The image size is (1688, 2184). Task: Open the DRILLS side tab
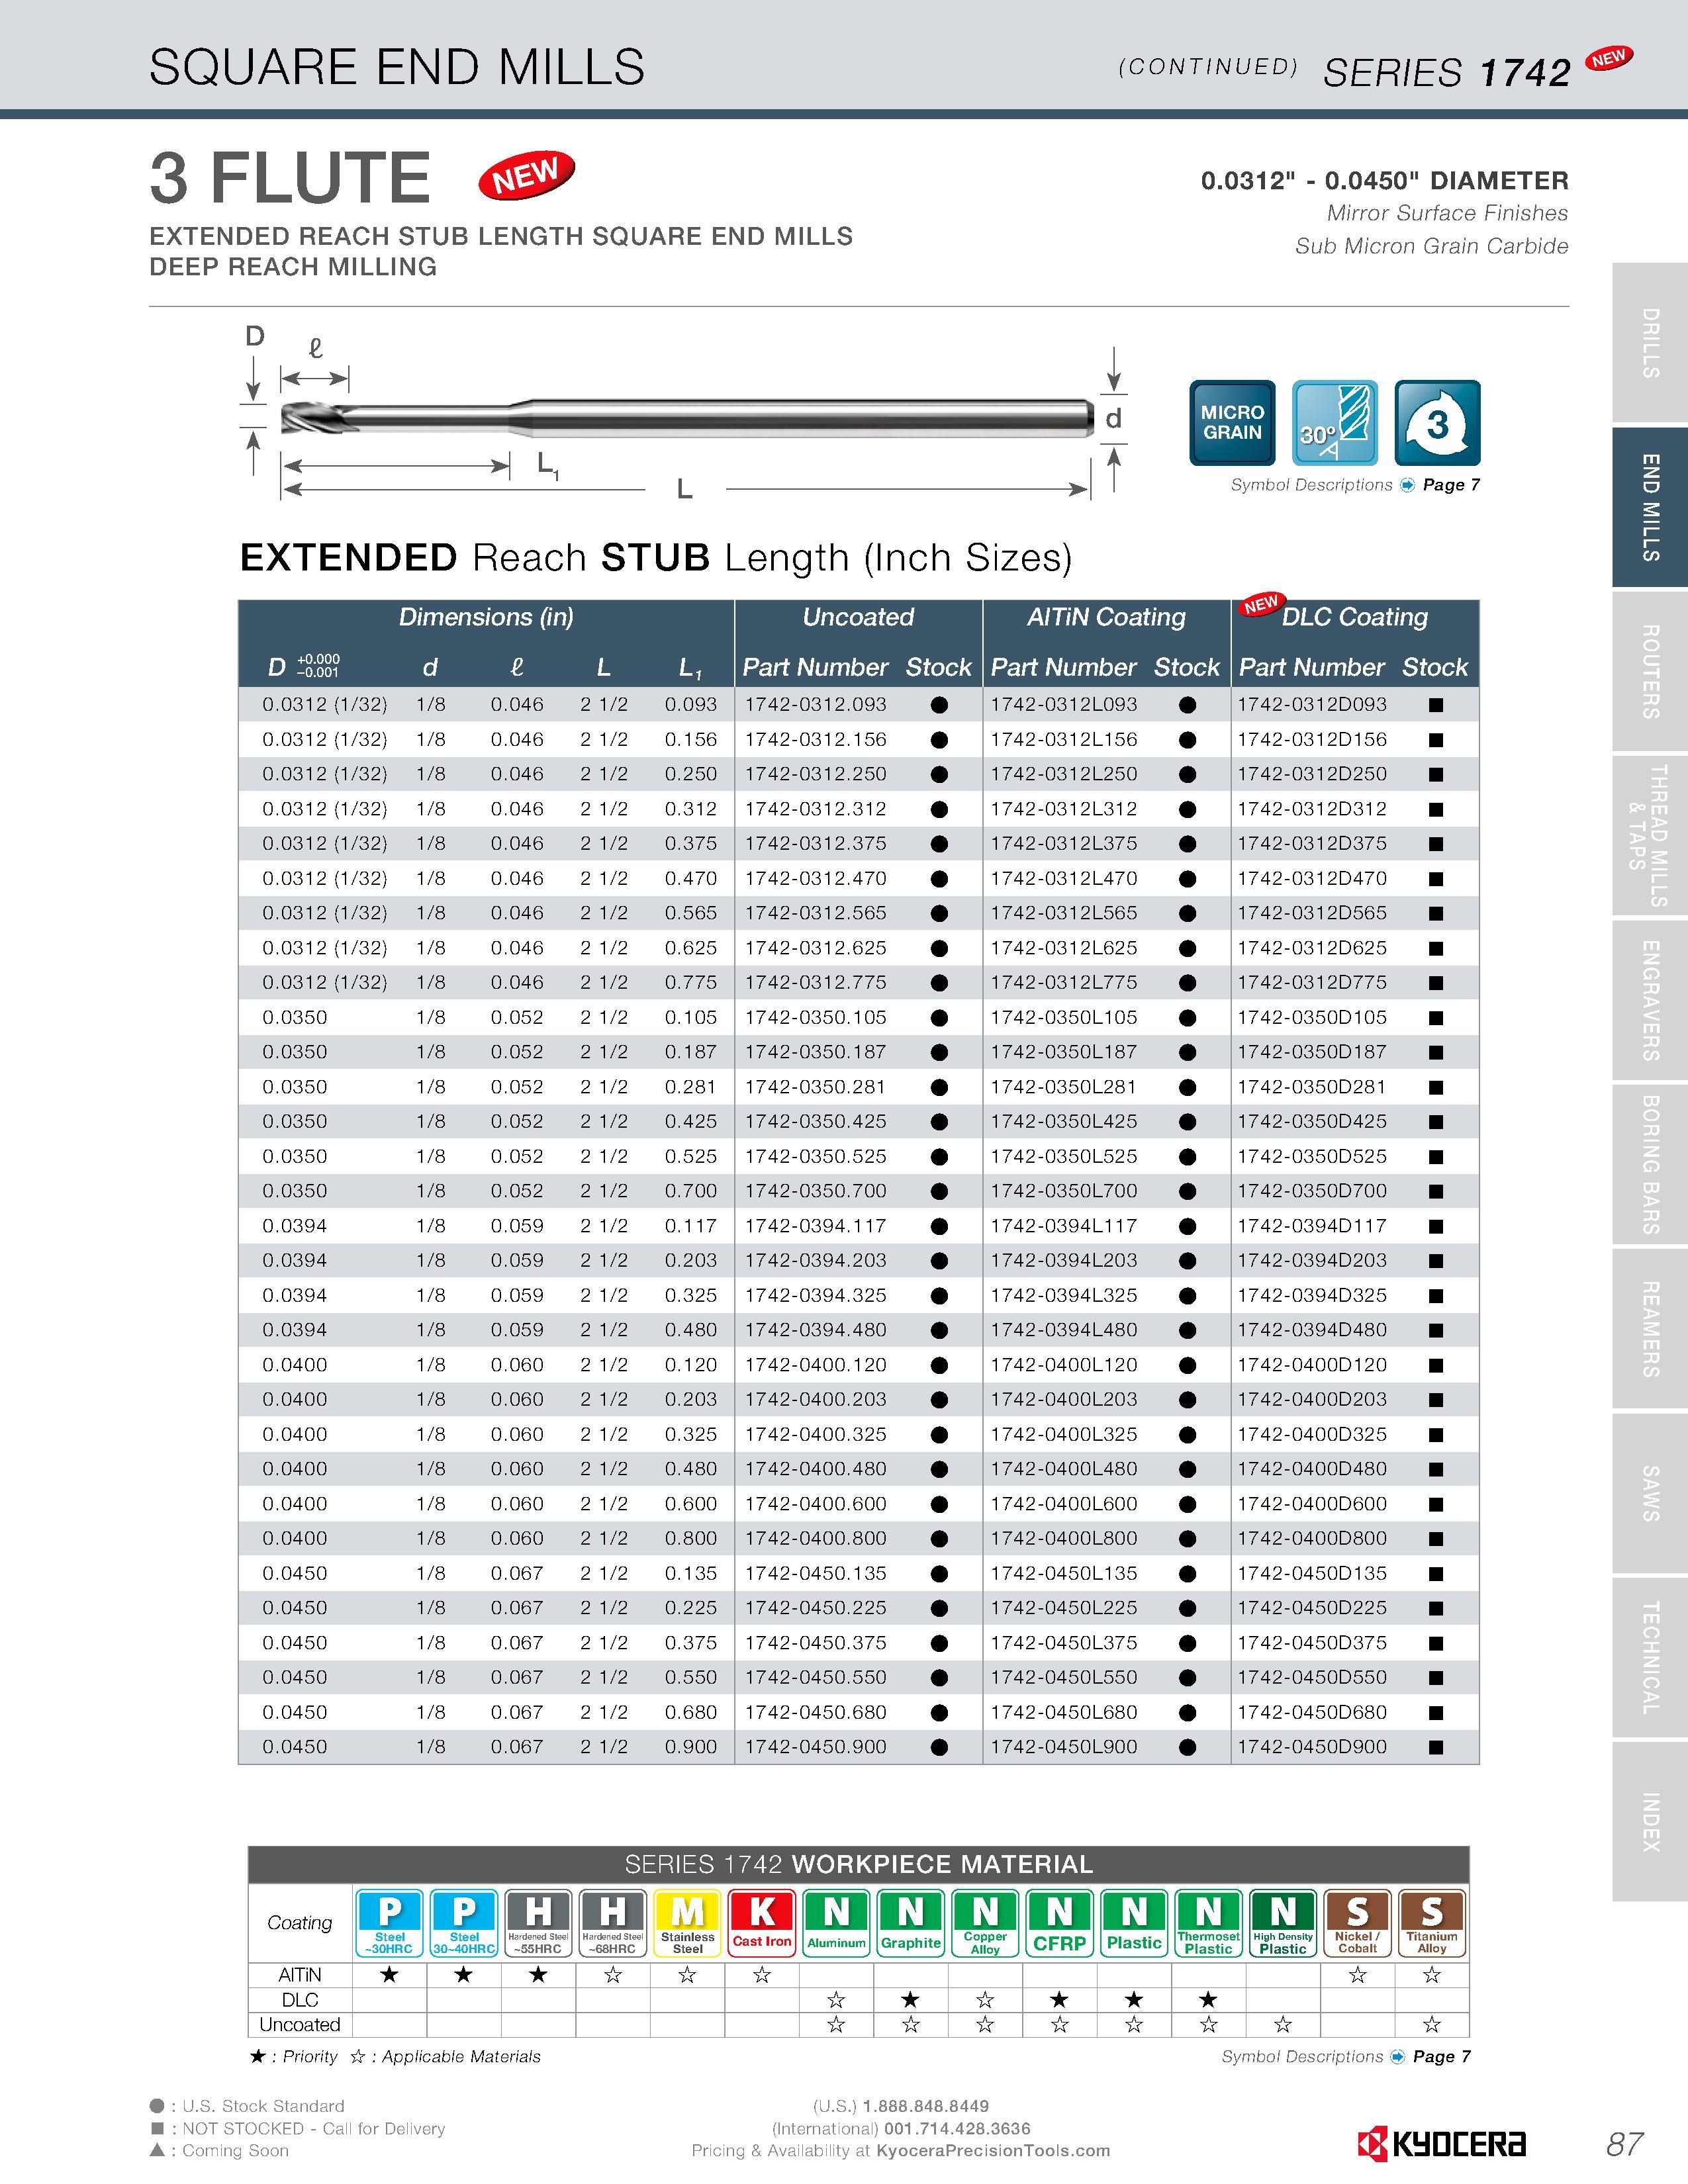(1650, 343)
